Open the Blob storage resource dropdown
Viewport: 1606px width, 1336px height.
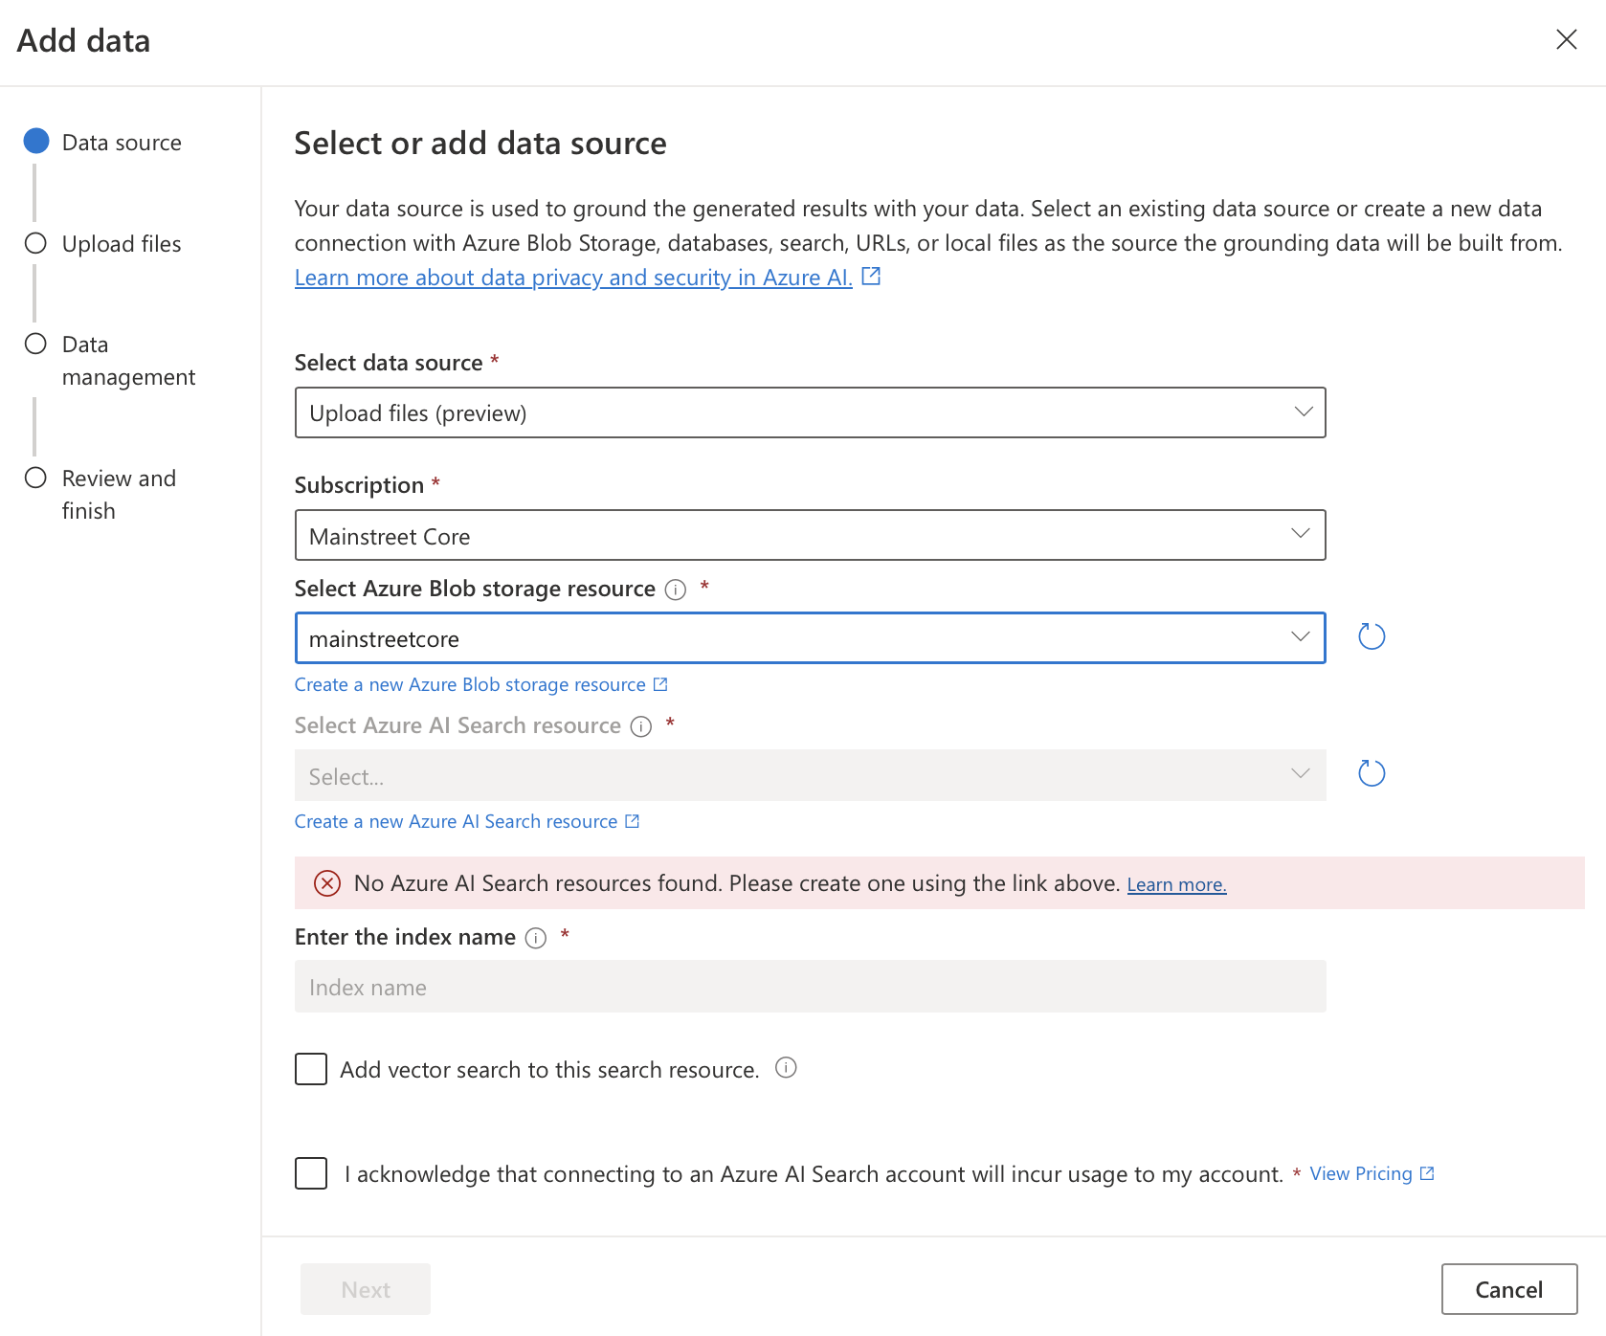tap(810, 638)
